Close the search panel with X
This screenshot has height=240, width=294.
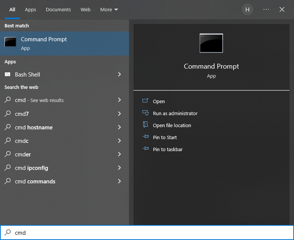tap(282, 10)
